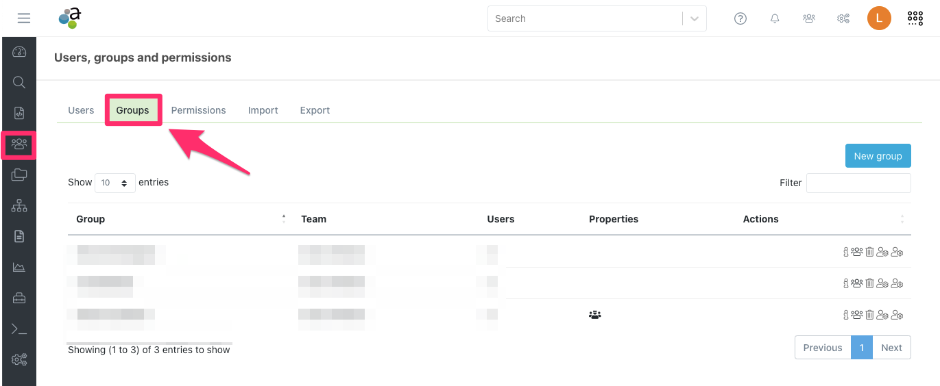Switch to the Users tab

[81, 110]
